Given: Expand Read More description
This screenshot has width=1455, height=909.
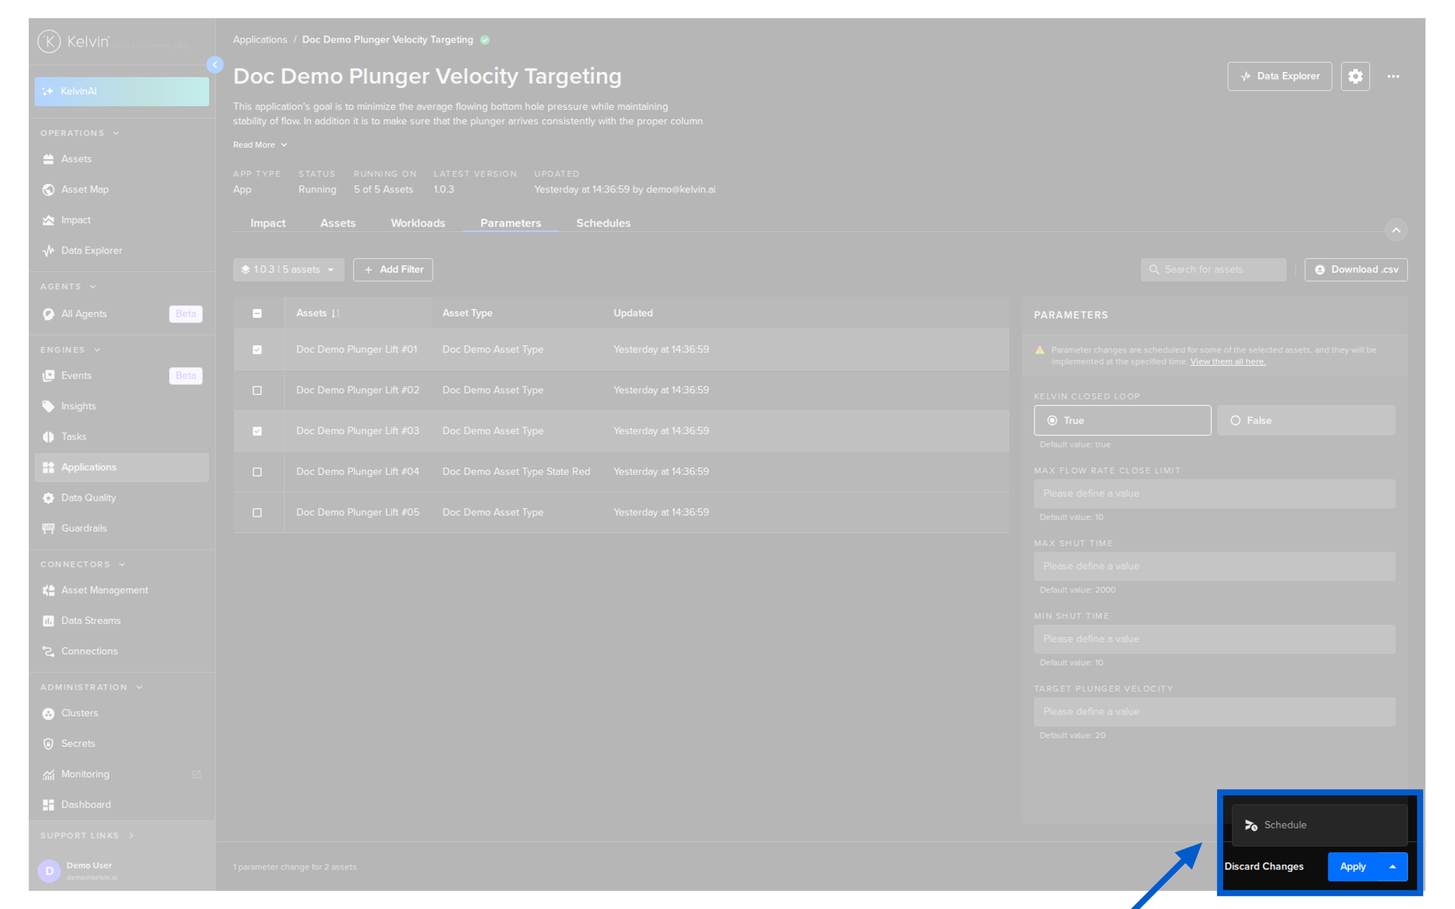Looking at the screenshot, I should point(260,145).
